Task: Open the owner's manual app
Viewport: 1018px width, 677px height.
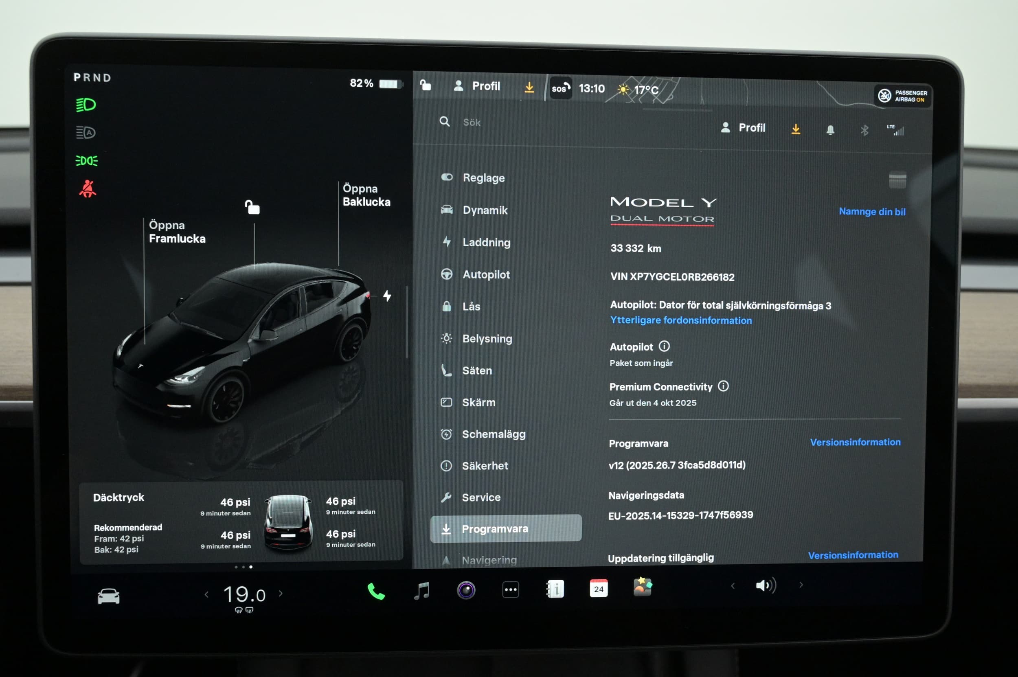Action: [x=555, y=589]
